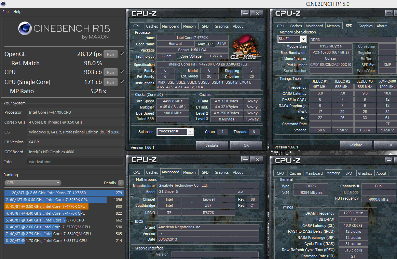This screenshot has width=397, height=259.
Task: Open the File menu
Action: 5,11
